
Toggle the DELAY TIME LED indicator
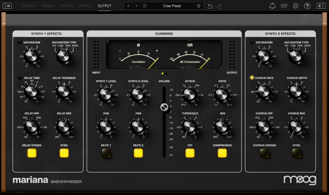coord(19,78)
